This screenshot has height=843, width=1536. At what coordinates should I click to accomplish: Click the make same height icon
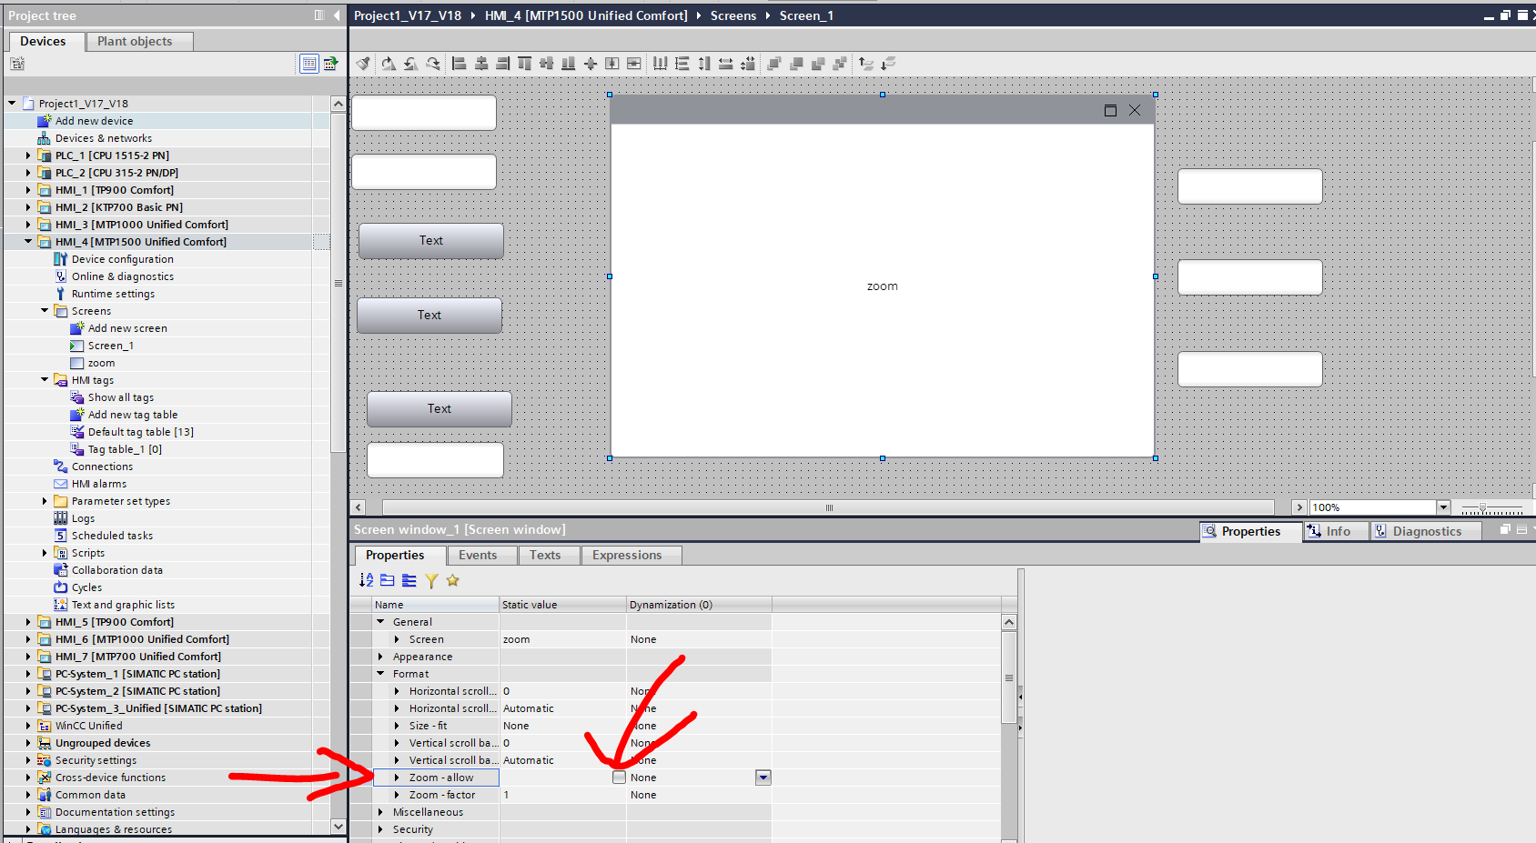click(x=704, y=64)
